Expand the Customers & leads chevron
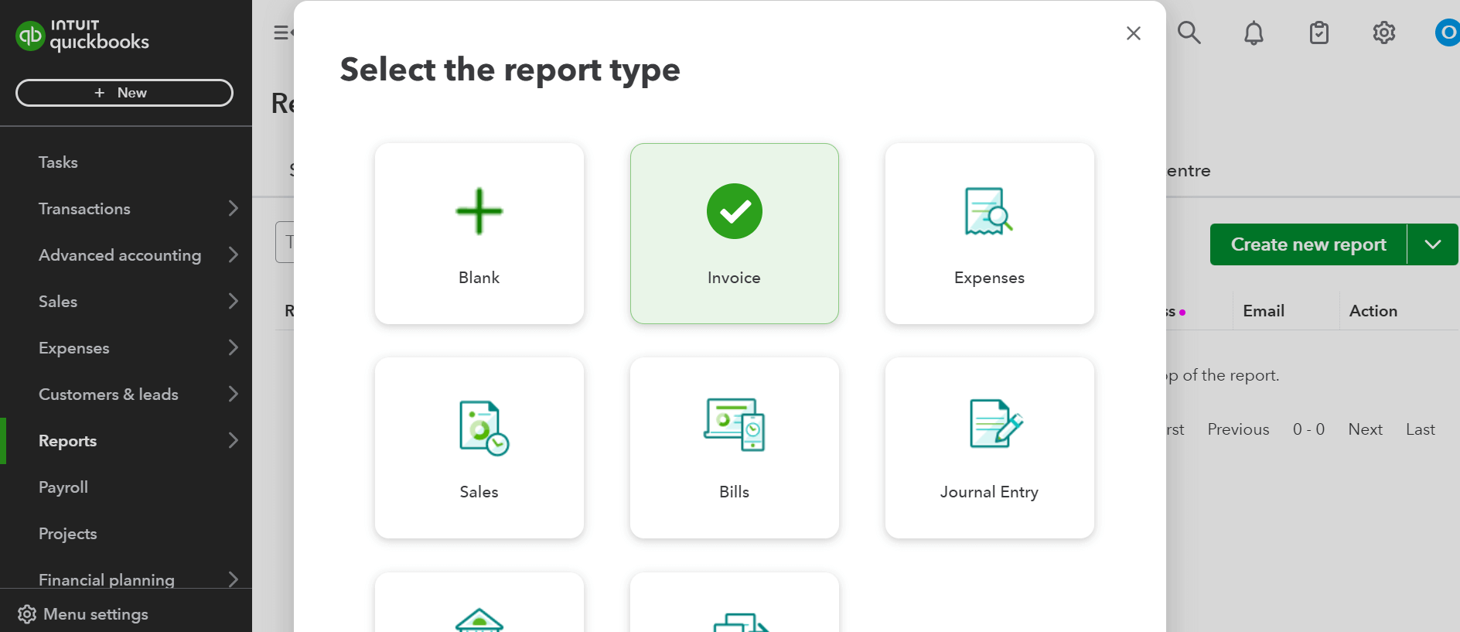 [x=233, y=394]
